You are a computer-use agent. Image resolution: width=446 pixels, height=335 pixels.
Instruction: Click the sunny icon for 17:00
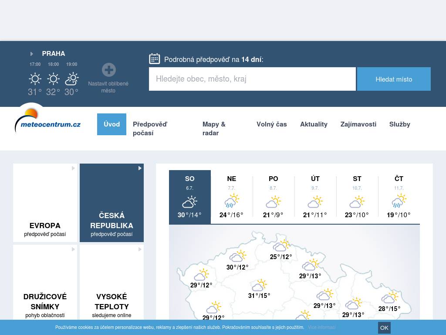pos(35,79)
